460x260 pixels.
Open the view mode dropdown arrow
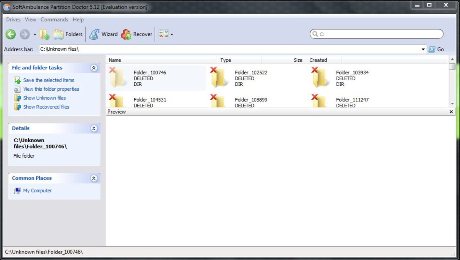(172, 34)
